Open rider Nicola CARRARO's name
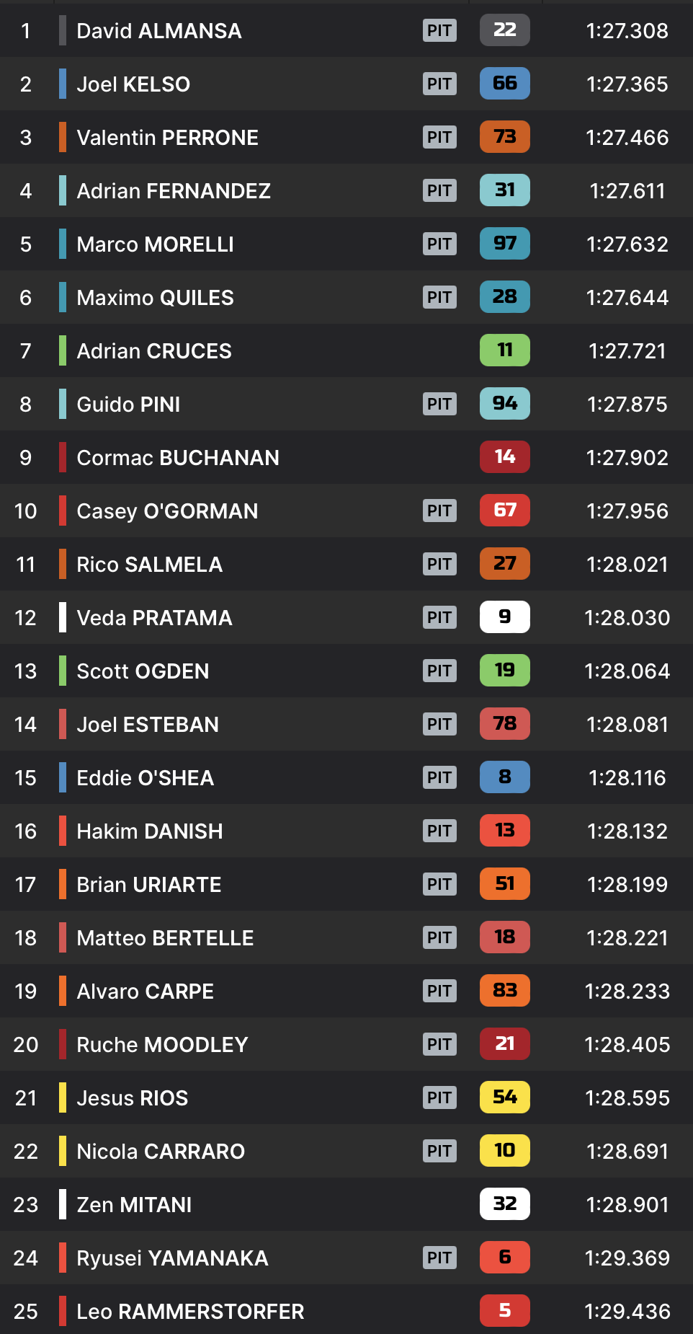This screenshot has width=693, height=1334. [x=161, y=1151]
